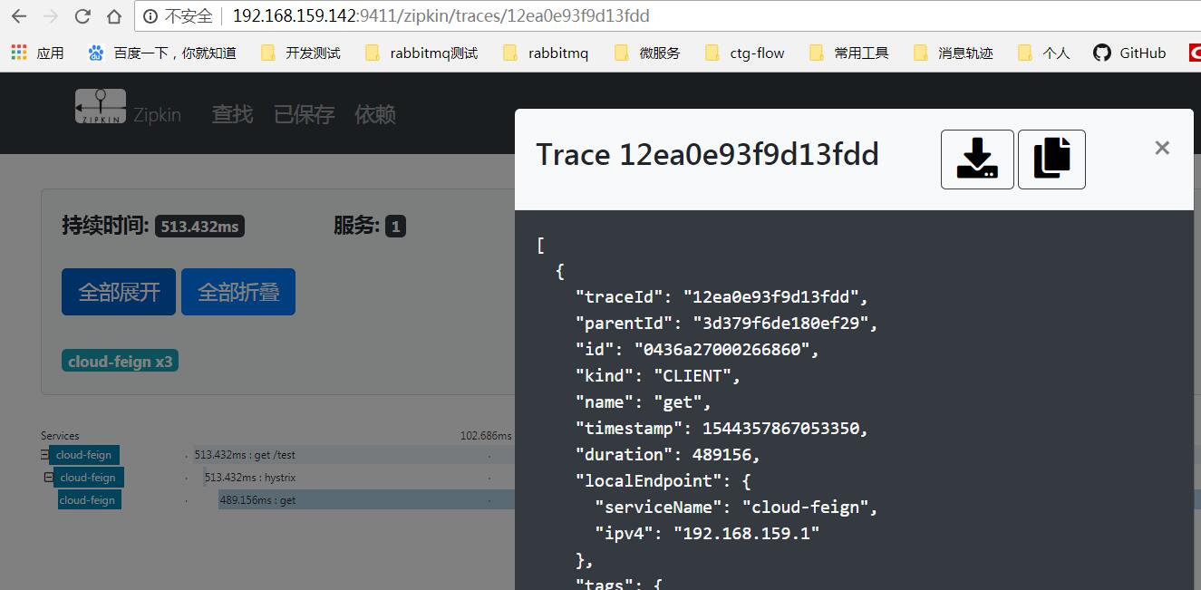Open the 已保存 saved traces page
The image size is (1201, 590).
(305, 114)
